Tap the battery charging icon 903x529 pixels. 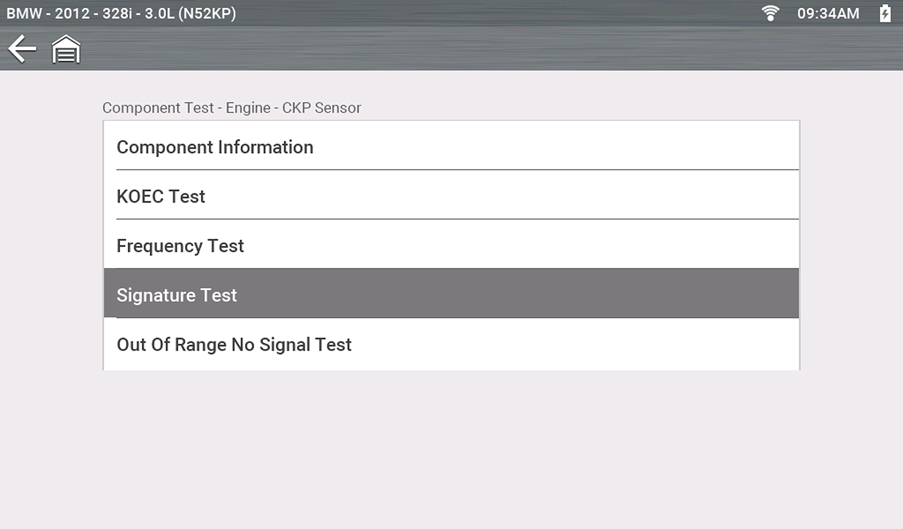click(884, 13)
